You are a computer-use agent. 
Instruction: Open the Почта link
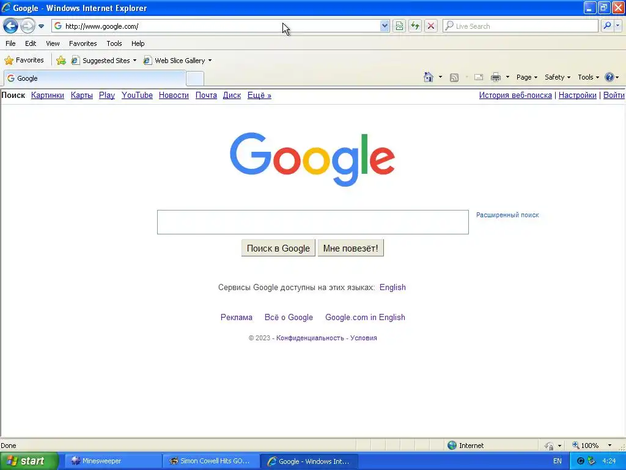pos(206,95)
